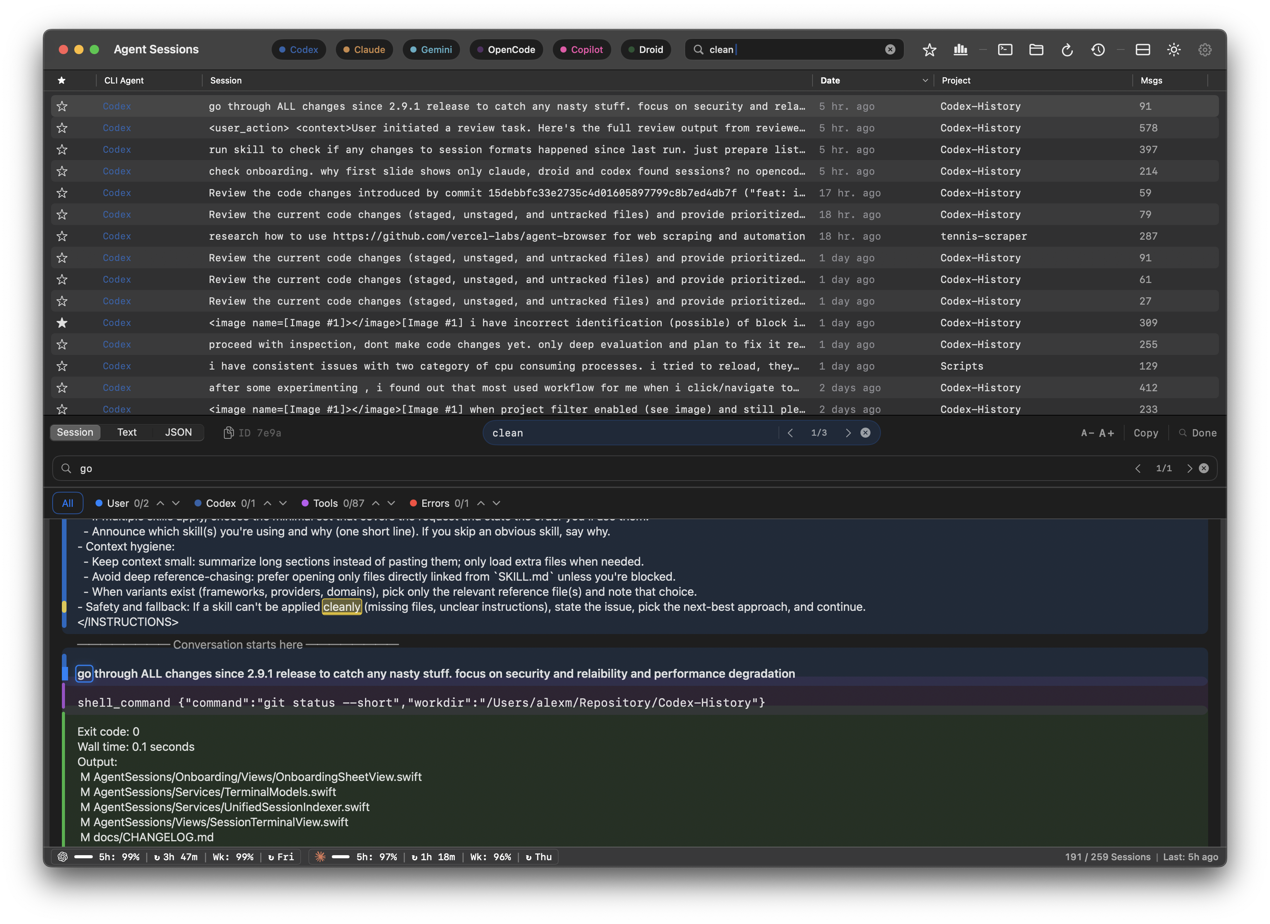
Task: Refresh the sessions list
Action: tap(1067, 49)
